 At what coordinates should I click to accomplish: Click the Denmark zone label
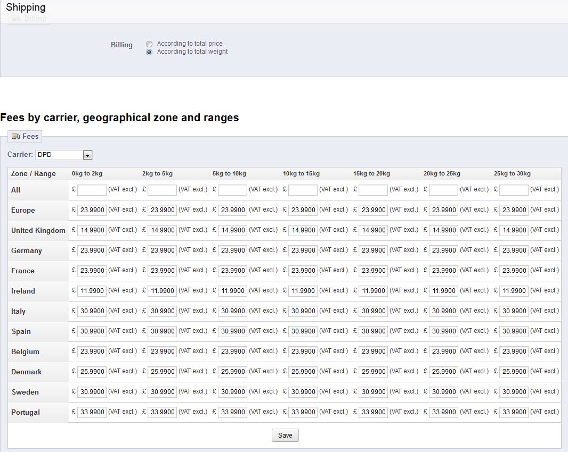pos(26,372)
